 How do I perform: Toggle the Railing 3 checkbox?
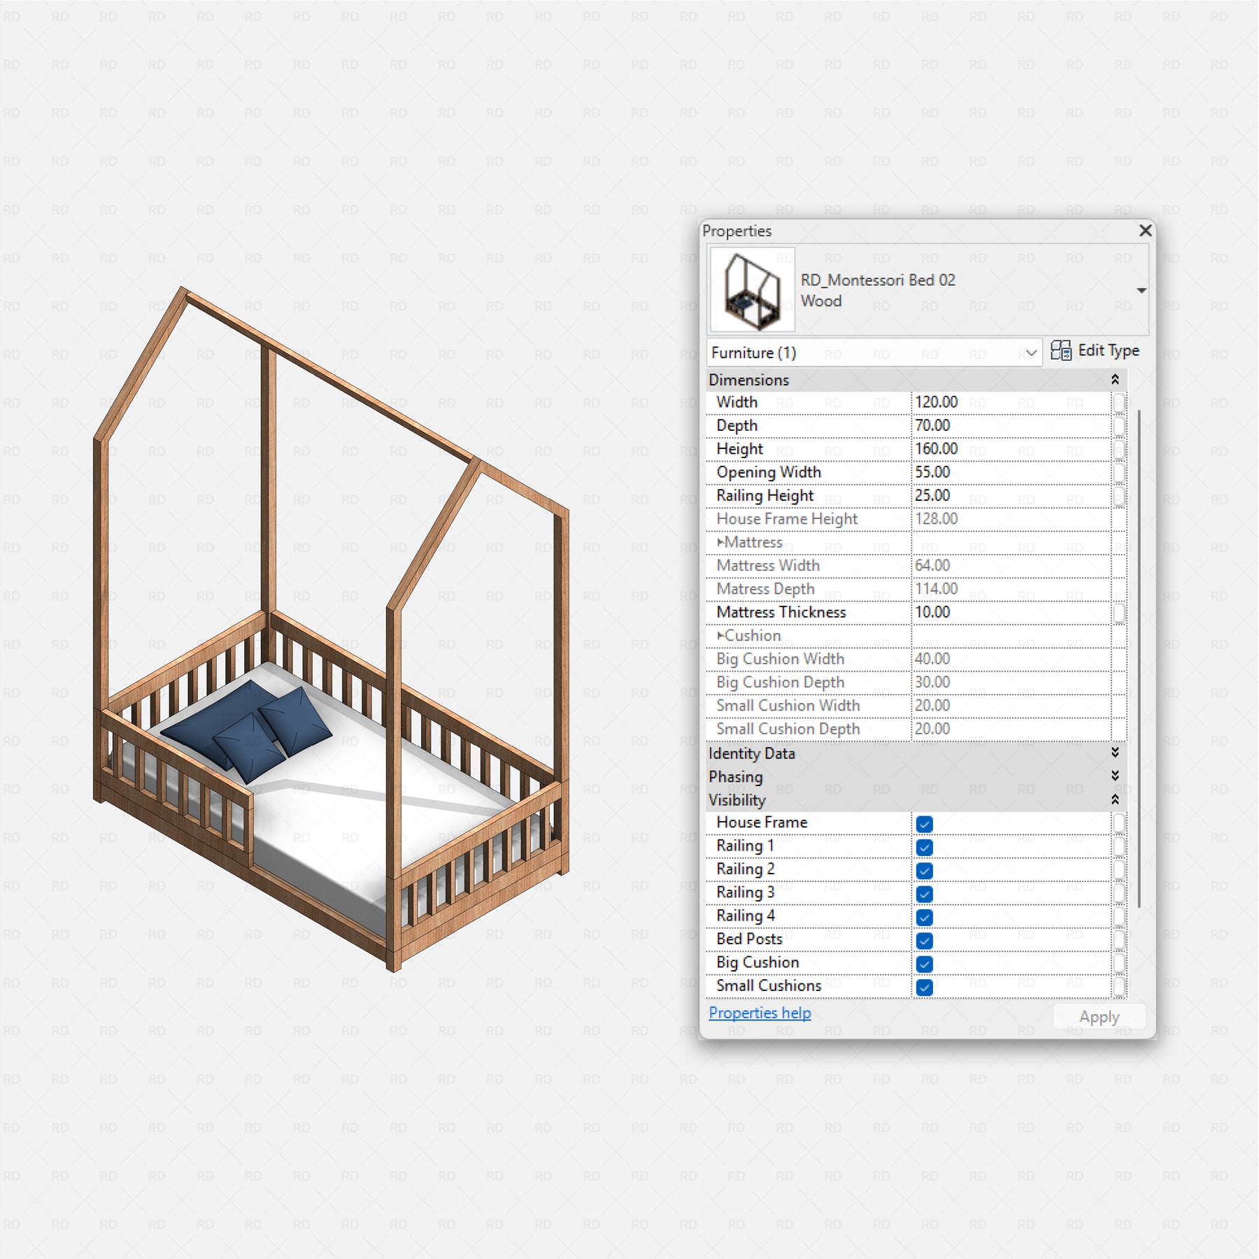924,894
